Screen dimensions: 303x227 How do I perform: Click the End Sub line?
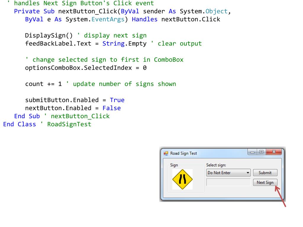point(62,116)
